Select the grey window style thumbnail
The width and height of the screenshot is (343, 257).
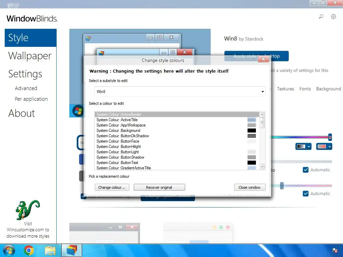(105, 233)
